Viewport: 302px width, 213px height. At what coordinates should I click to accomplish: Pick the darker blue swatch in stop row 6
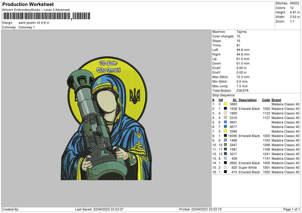pos(225,127)
